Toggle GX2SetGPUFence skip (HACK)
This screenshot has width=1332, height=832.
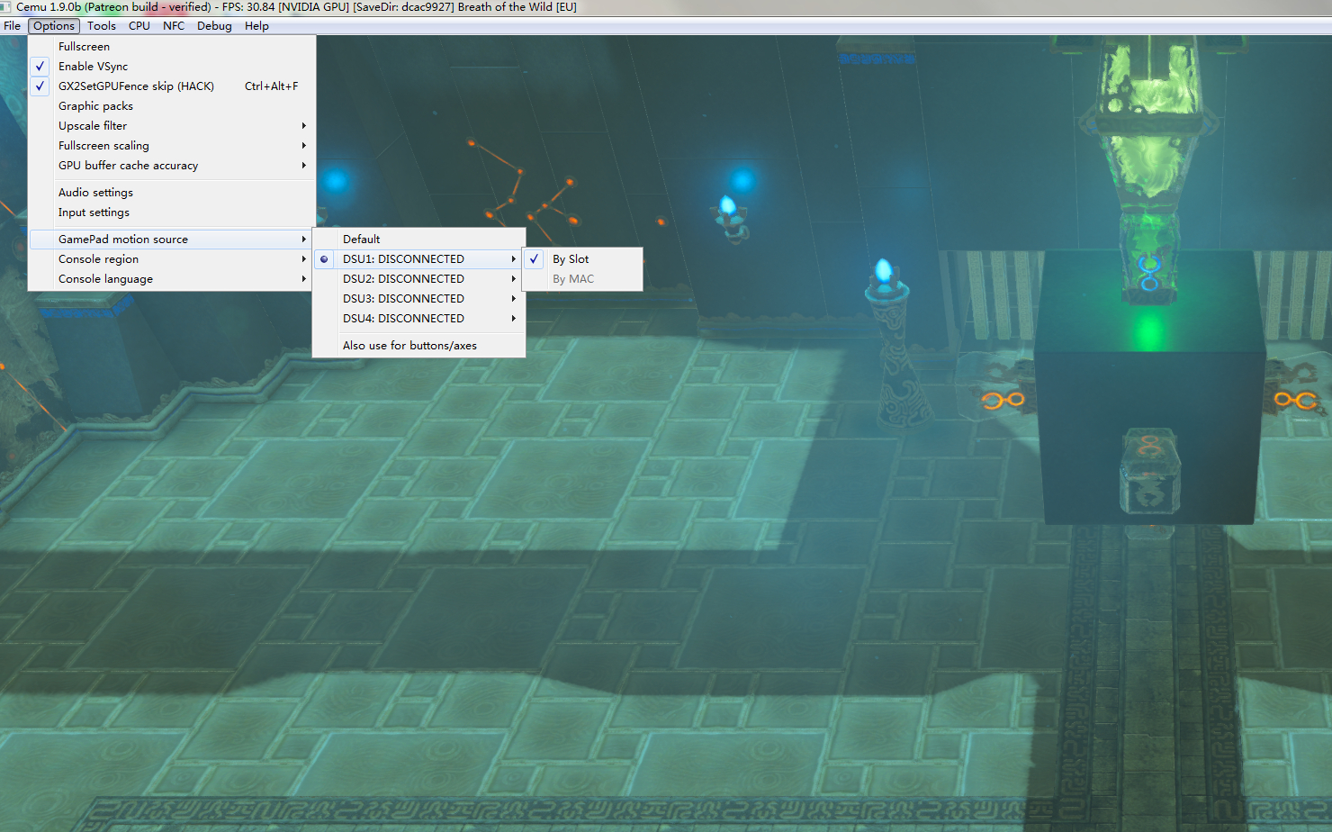[x=172, y=86]
